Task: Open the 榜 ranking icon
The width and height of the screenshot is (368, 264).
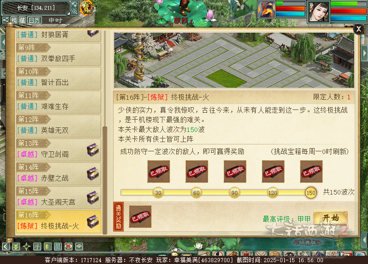Action: (x=14, y=20)
